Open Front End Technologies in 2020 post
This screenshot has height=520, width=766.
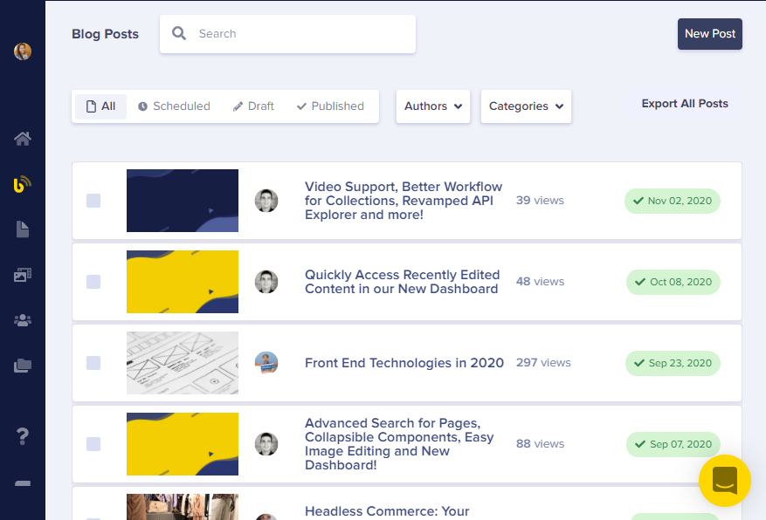tap(404, 363)
